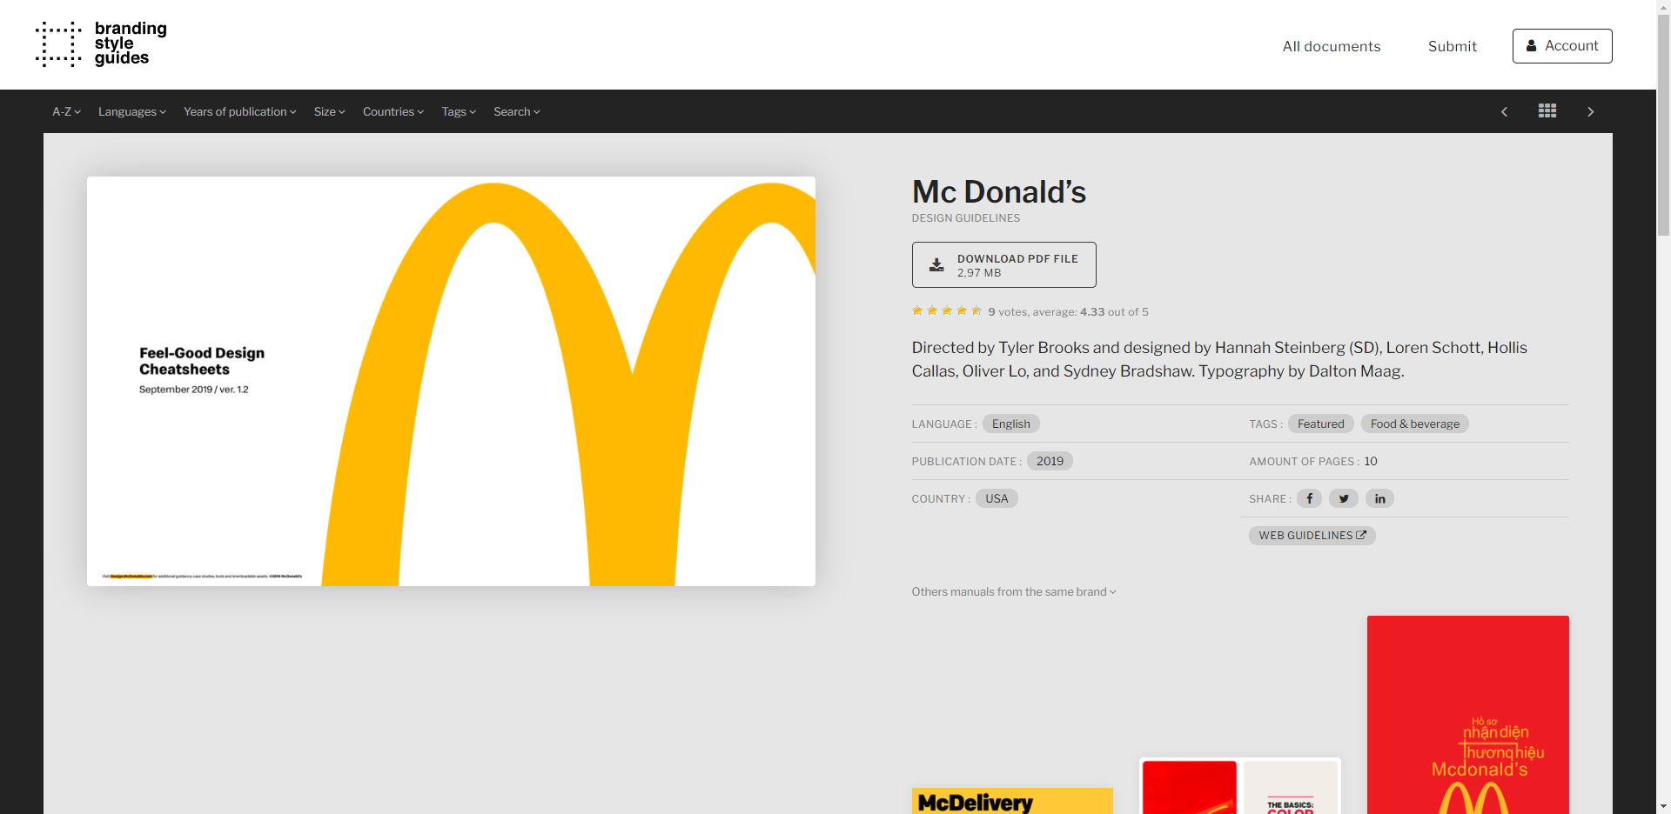Click the '9 votes, average: 4.33' text
The image size is (1671, 814).
pos(1046,311)
